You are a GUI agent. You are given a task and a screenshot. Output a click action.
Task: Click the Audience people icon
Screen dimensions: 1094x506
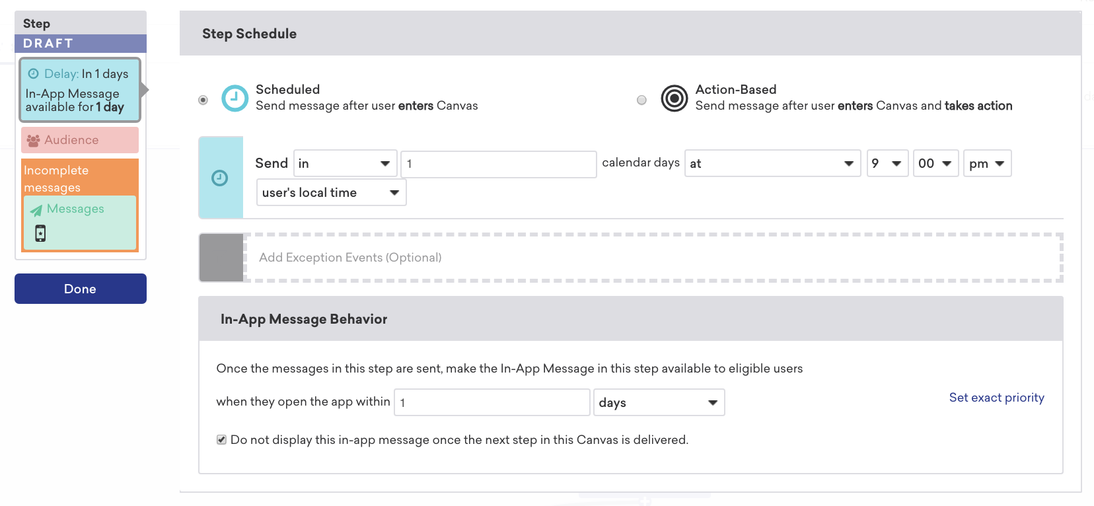(33, 140)
